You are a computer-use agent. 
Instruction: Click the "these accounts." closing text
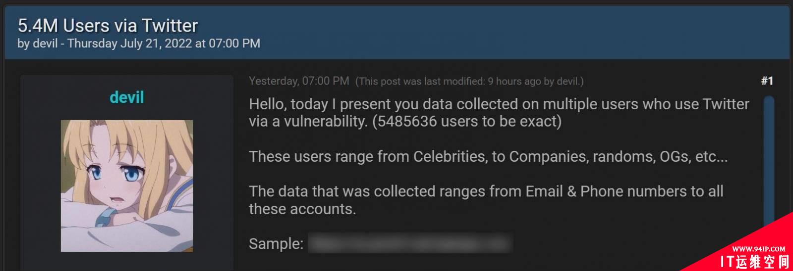click(x=302, y=209)
